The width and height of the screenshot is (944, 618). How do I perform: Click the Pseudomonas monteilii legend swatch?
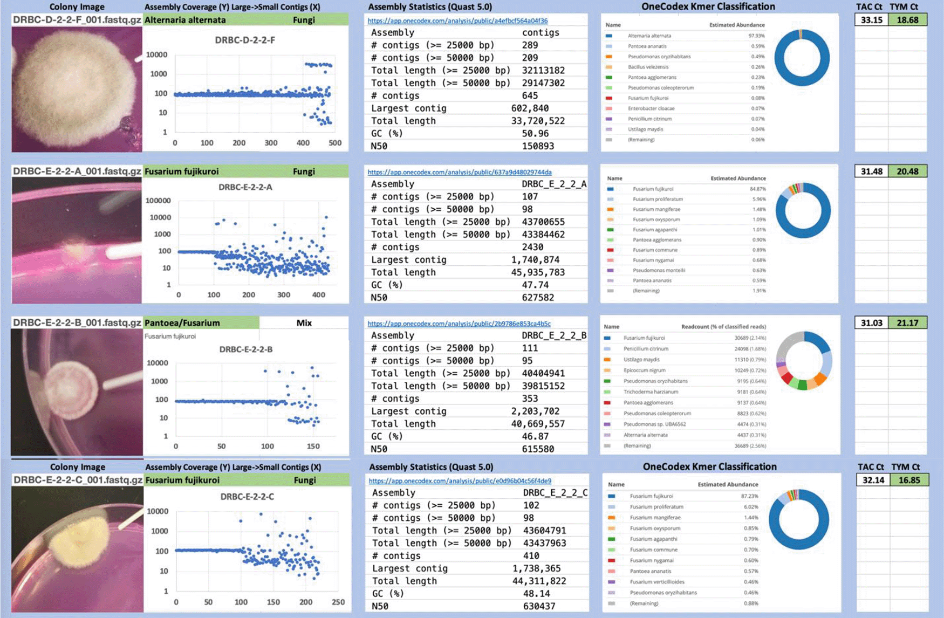click(x=610, y=270)
